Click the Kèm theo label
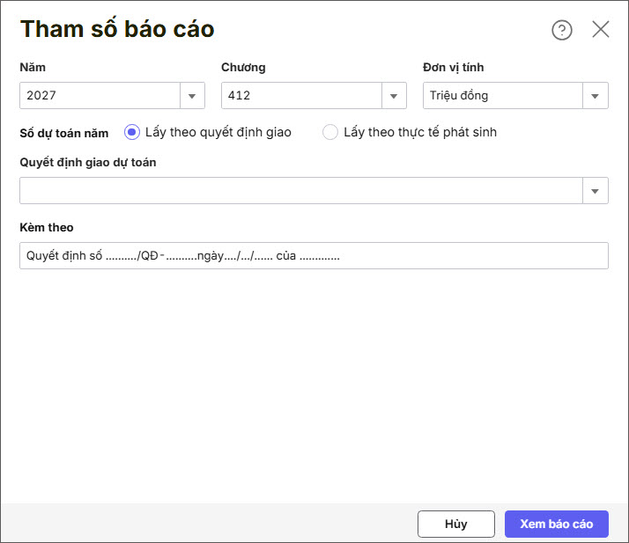The image size is (629, 543). tap(47, 228)
